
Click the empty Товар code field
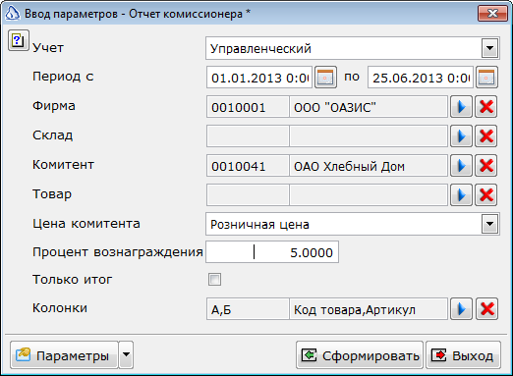(x=248, y=195)
